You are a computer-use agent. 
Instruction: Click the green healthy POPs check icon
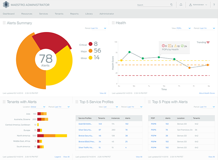click(182, 46)
